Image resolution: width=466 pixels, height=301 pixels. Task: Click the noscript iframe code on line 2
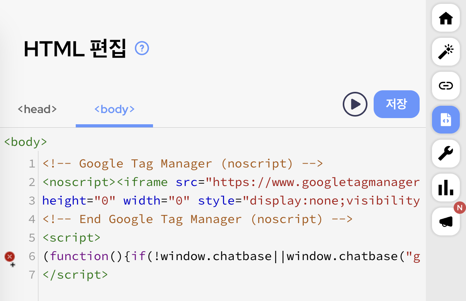[231, 182]
